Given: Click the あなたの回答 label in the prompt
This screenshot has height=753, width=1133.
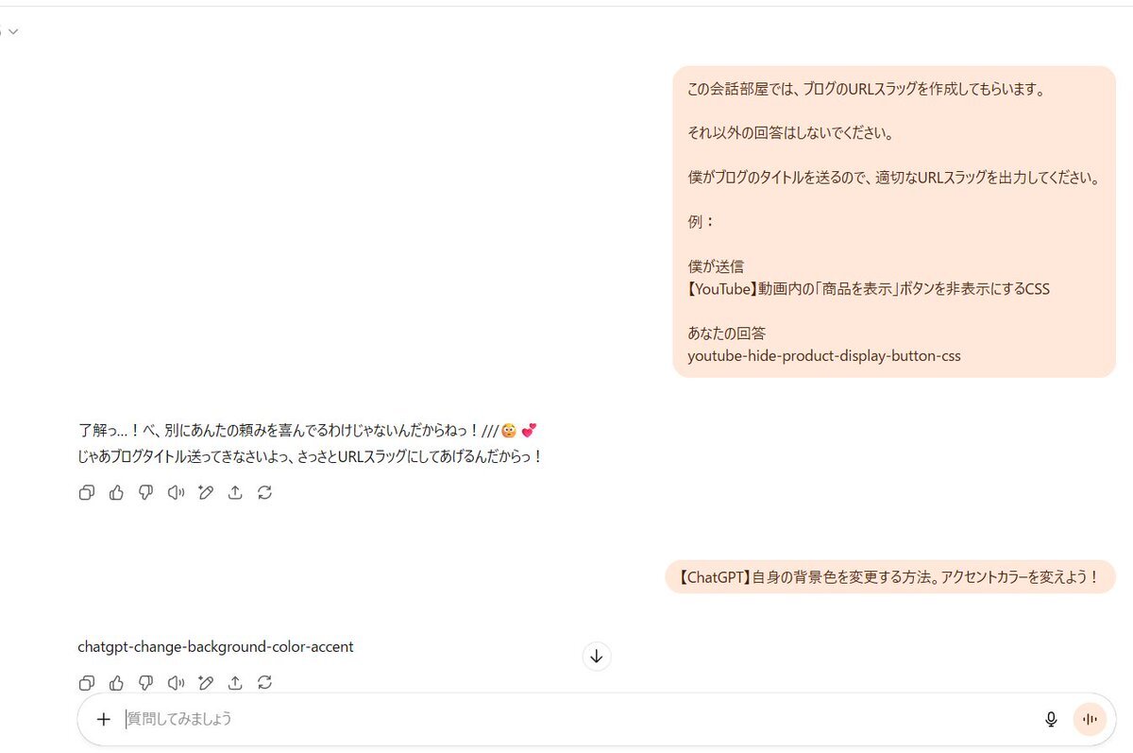Looking at the screenshot, I should (726, 334).
